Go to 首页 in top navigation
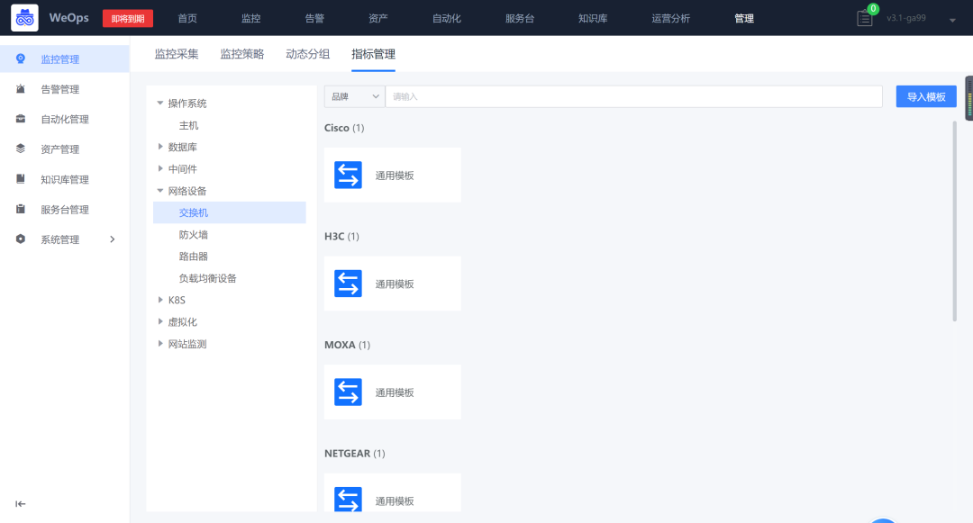Viewport: 973px width, 523px height. 187,19
